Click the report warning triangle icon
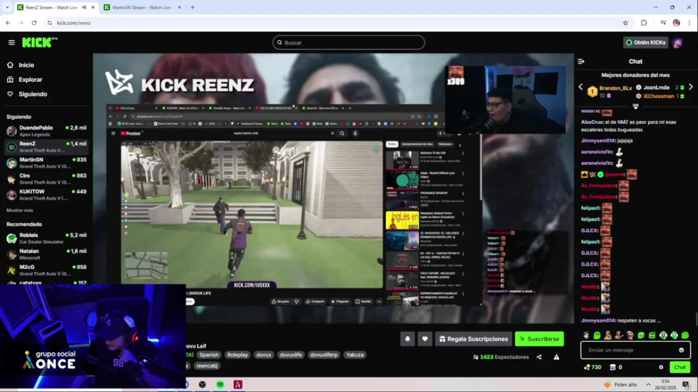Viewport: 698px width, 392px height. pyautogui.click(x=556, y=357)
